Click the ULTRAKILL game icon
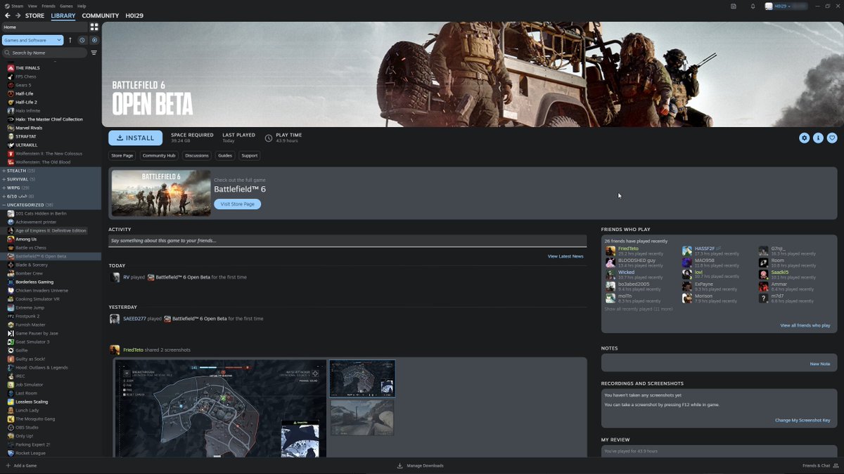The width and height of the screenshot is (844, 474). [x=11, y=145]
